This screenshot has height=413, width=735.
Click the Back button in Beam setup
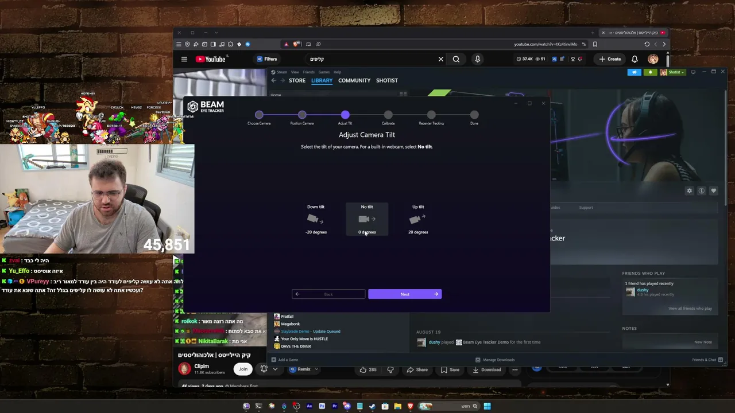[328, 294]
